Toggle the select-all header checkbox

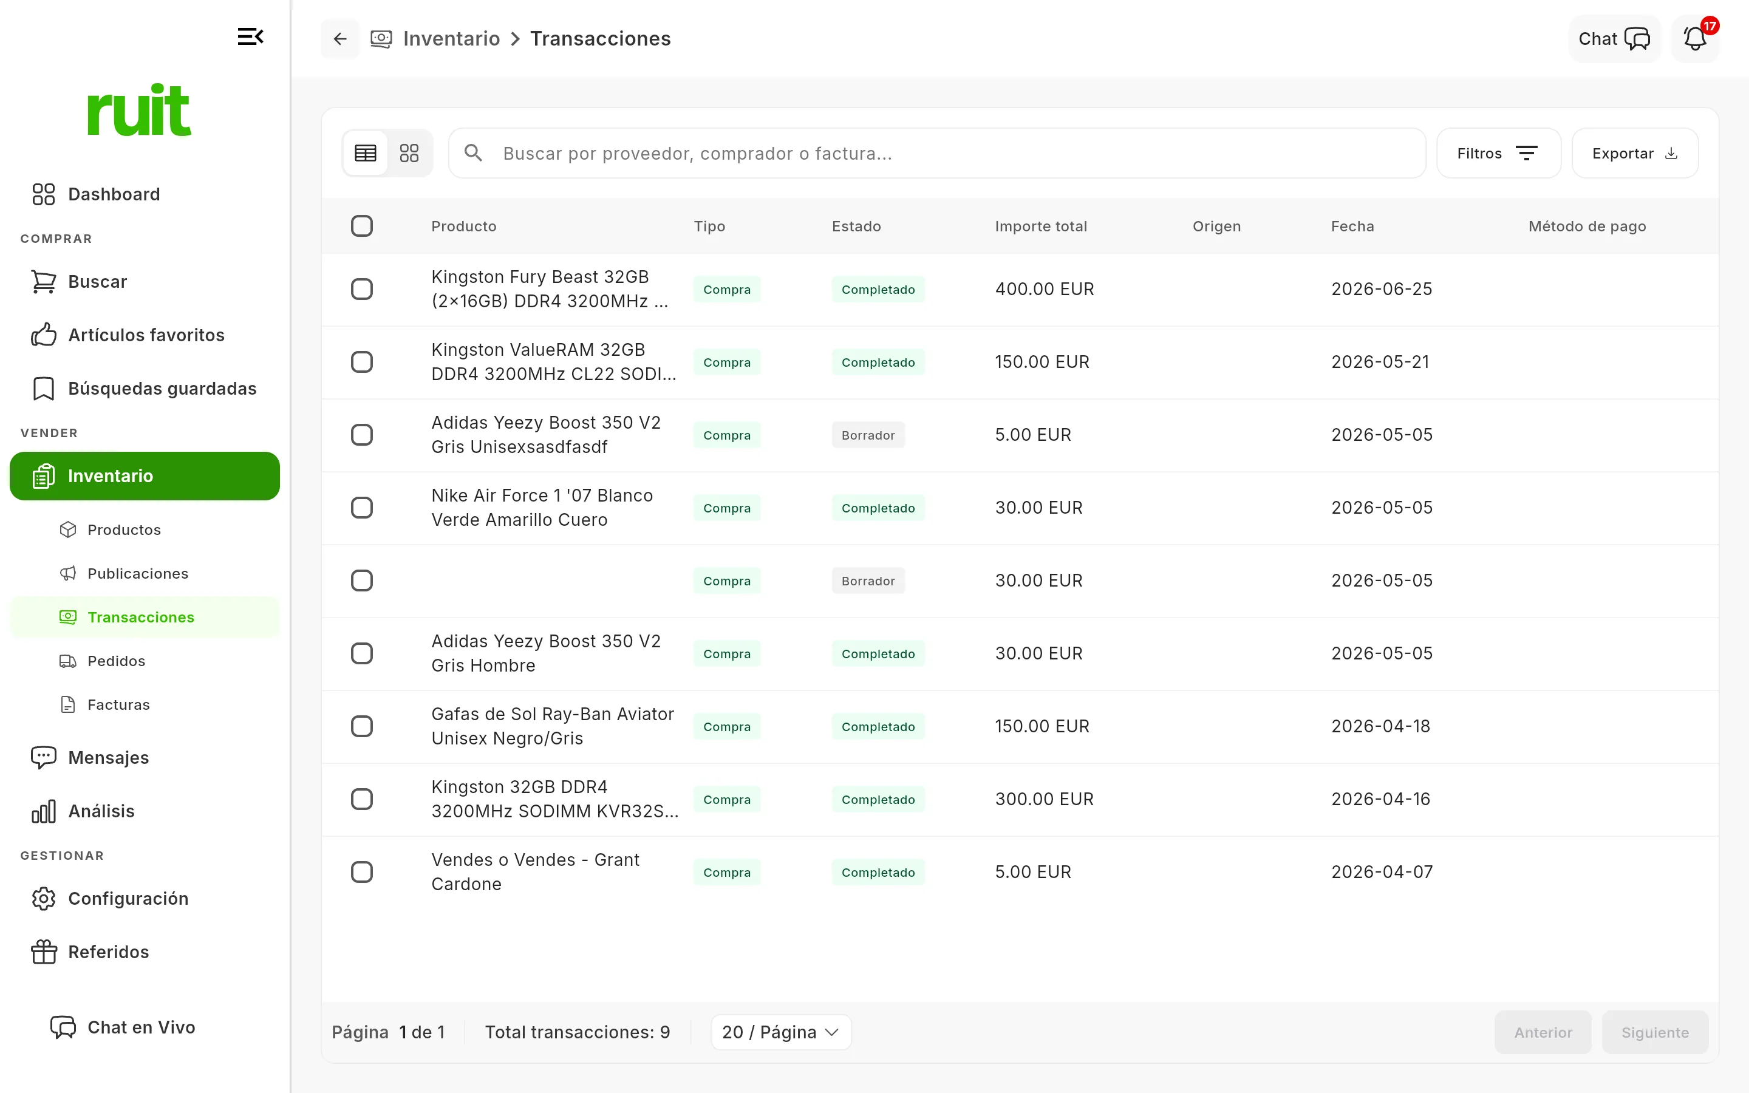[362, 226]
